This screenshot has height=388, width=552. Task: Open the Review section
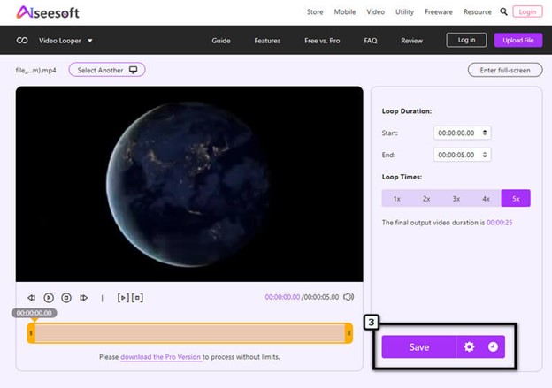coord(411,41)
